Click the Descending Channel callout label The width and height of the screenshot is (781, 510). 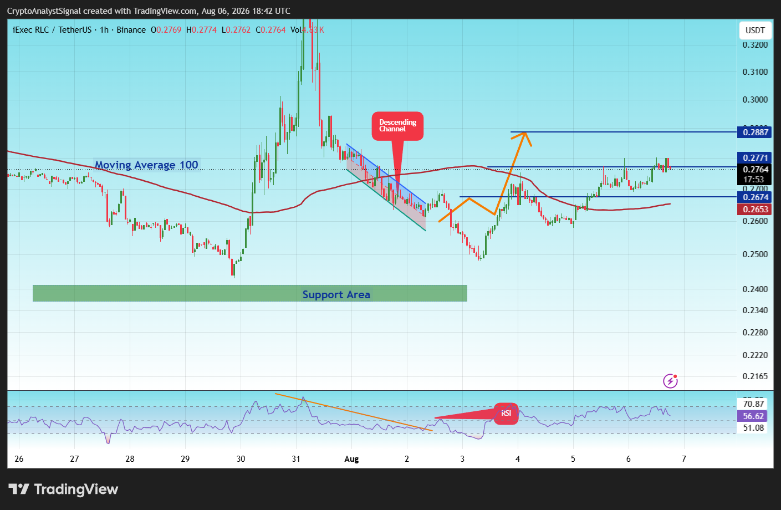point(397,126)
